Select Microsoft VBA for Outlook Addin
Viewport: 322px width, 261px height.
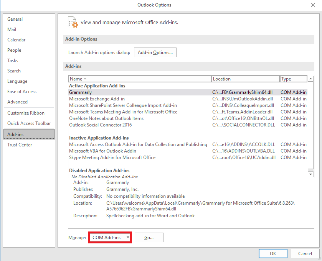[x=188, y=151]
